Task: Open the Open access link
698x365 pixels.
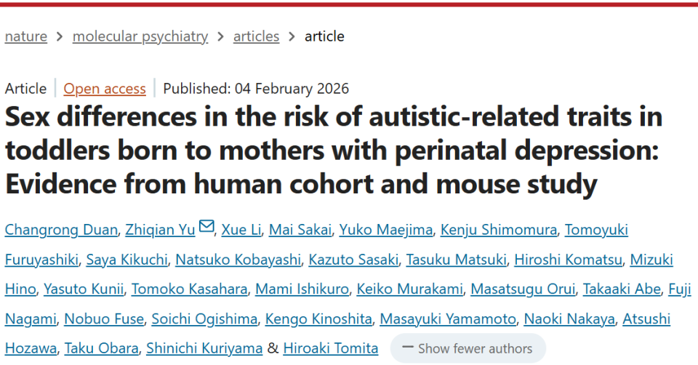Action: tap(105, 89)
